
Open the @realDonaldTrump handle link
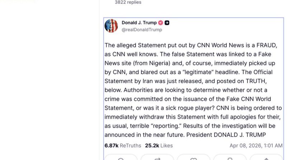(142, 30)
